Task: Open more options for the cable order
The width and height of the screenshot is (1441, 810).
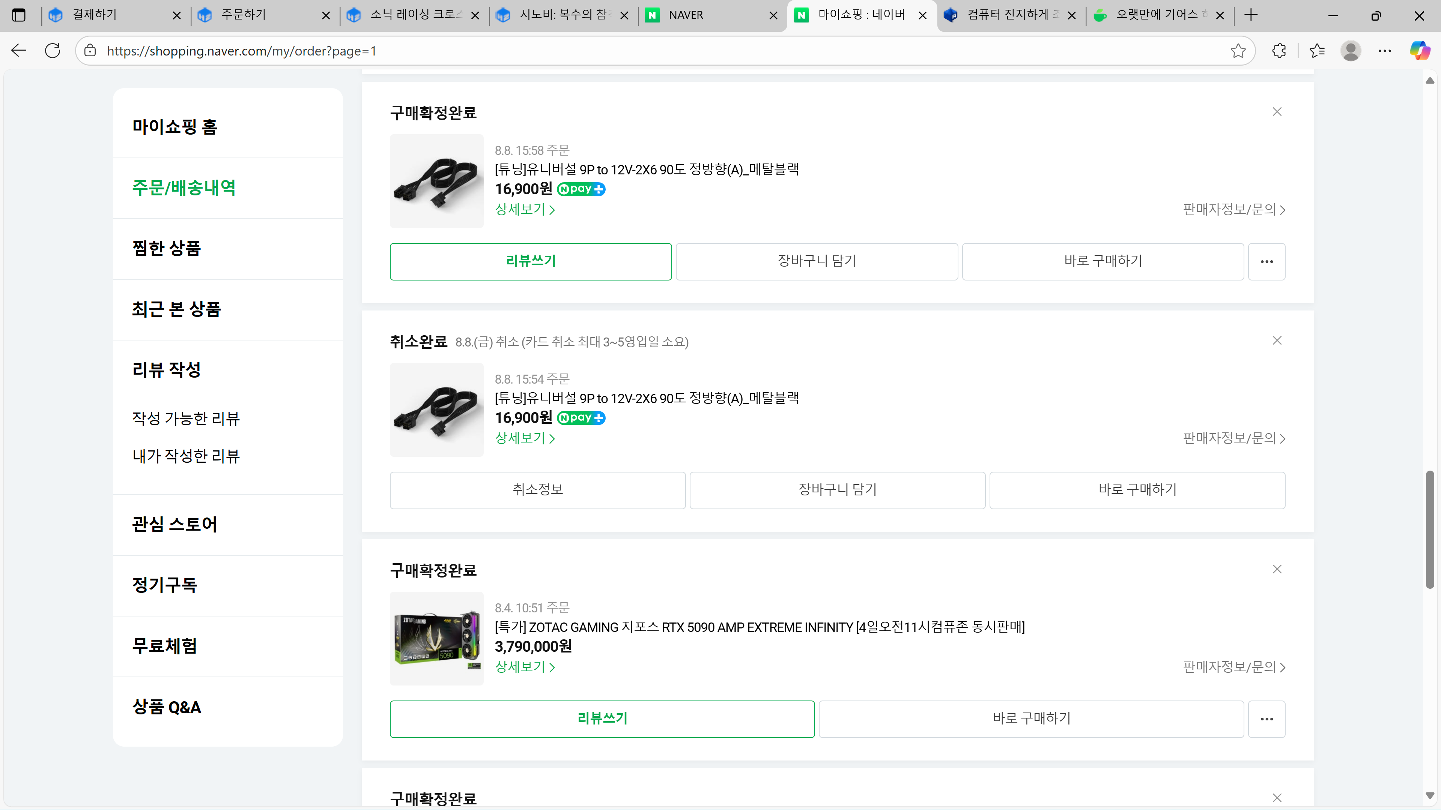Action: point(1267,261)
